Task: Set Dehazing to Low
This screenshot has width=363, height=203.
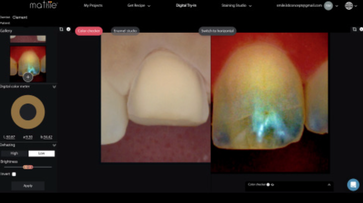Action: point(41,154)
